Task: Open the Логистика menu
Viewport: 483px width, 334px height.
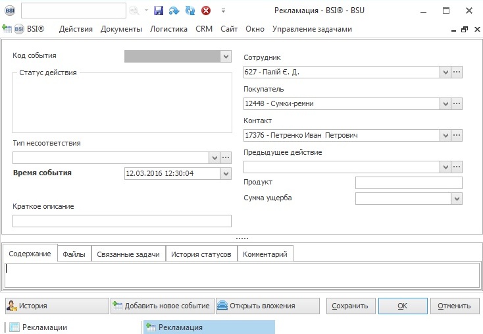Action: (x=168, y=29)
